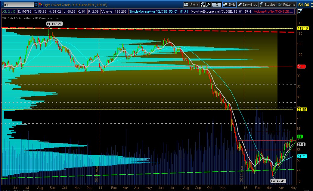313x191 pixels.
Task: Click the TD Ameritrade copyright text
Action: [x=31, y=18]
